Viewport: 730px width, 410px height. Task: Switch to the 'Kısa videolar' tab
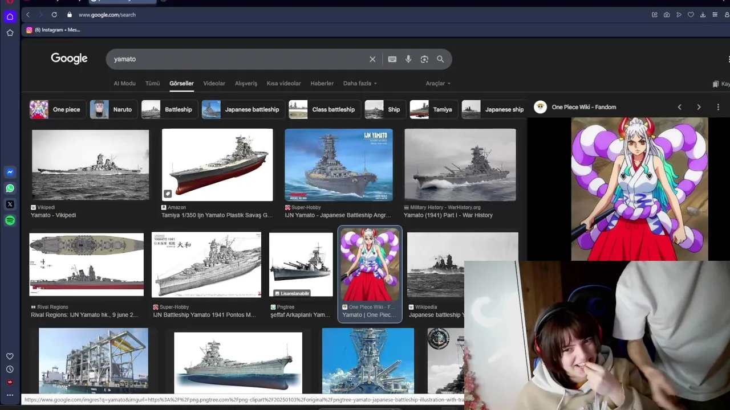tap(283, 84)
